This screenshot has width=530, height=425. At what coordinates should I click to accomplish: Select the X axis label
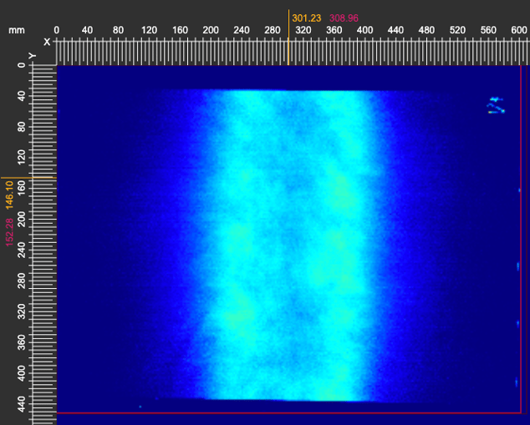pyautogui.click(x=47, y=41)
